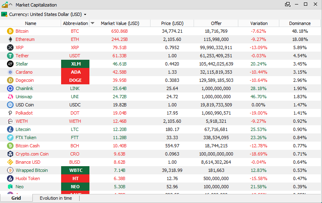This screenshot has height=203, width=322.
Task: Sort by the Dominance column header
Action: pyautogui.click(x=300, y=23)
